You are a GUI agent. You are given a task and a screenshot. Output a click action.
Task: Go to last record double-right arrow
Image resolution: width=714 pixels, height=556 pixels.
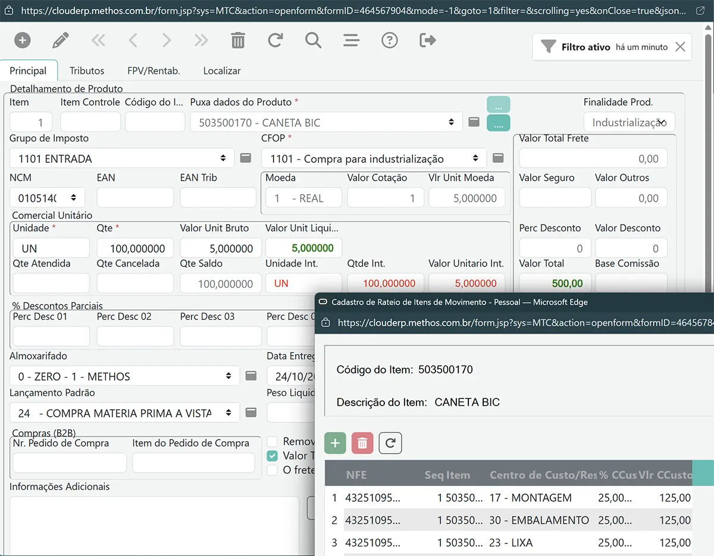201,40
